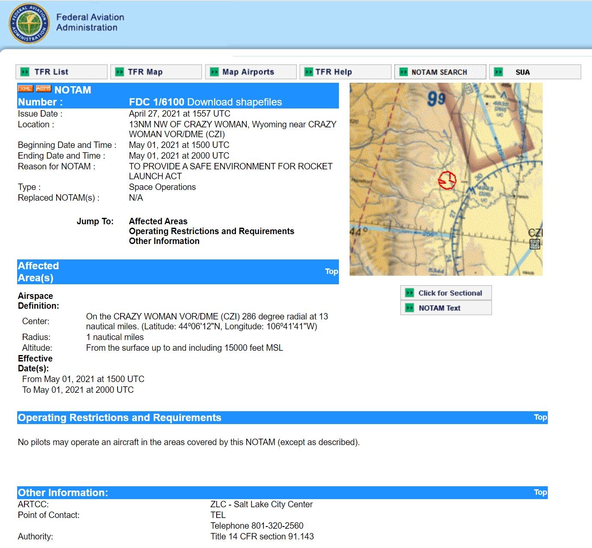Jump to the Other Information section
Screen dimensions: 592x548
click(x=164, y=241)
